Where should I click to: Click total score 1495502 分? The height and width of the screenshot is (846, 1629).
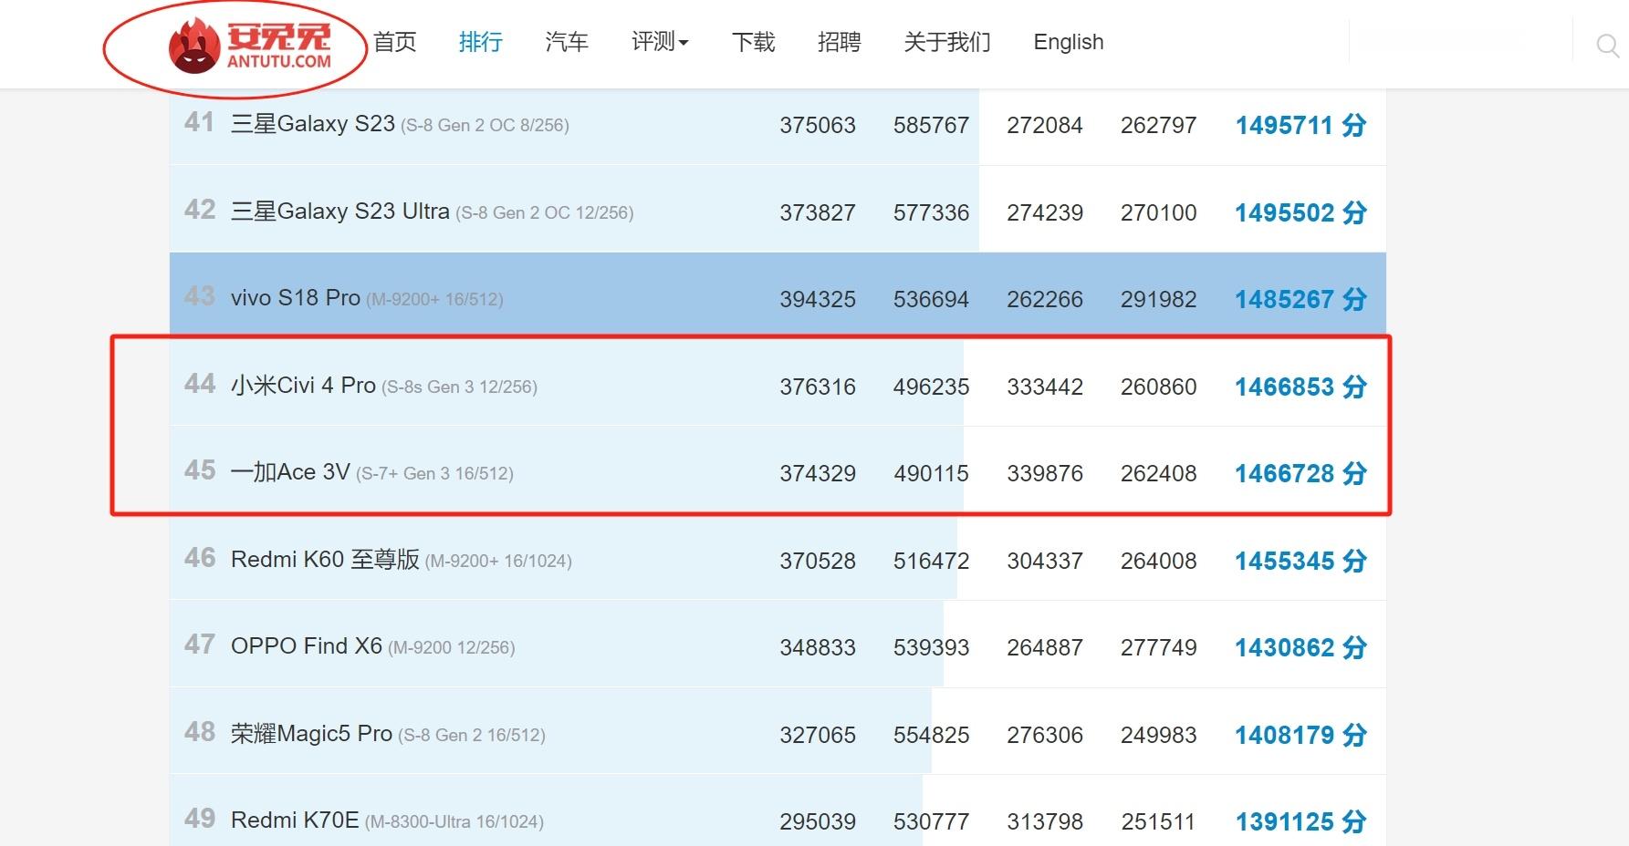1300,212
